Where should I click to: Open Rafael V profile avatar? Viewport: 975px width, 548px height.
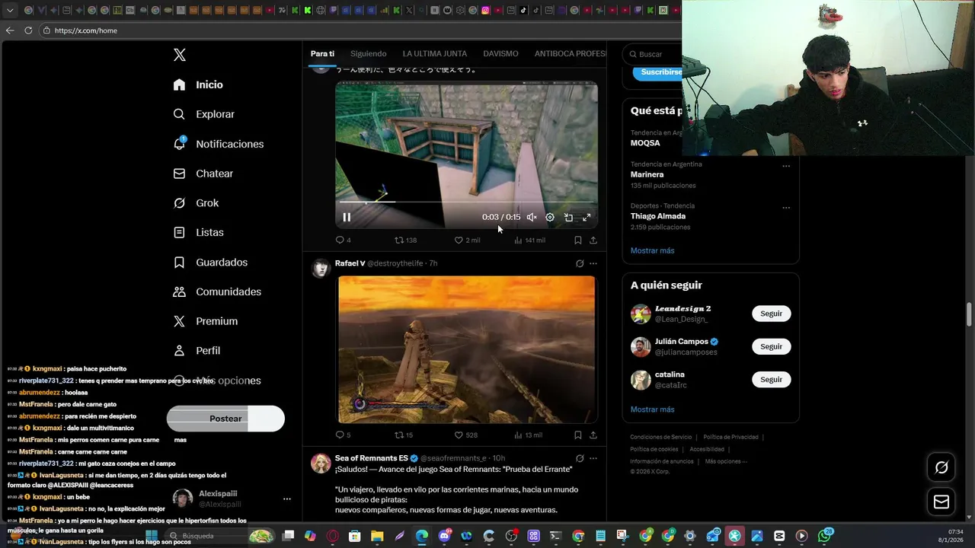click(321, 268)
